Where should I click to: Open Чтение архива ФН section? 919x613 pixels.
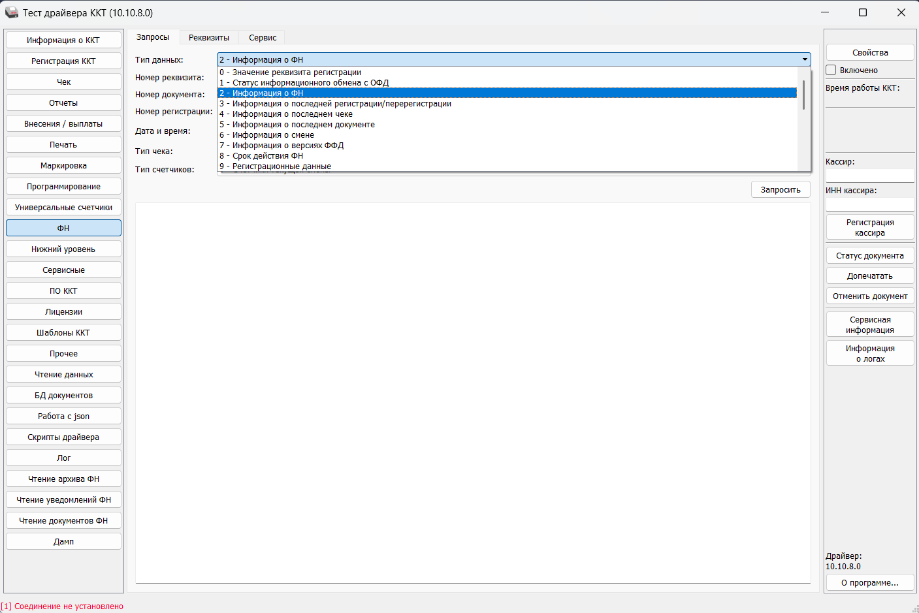63,479
